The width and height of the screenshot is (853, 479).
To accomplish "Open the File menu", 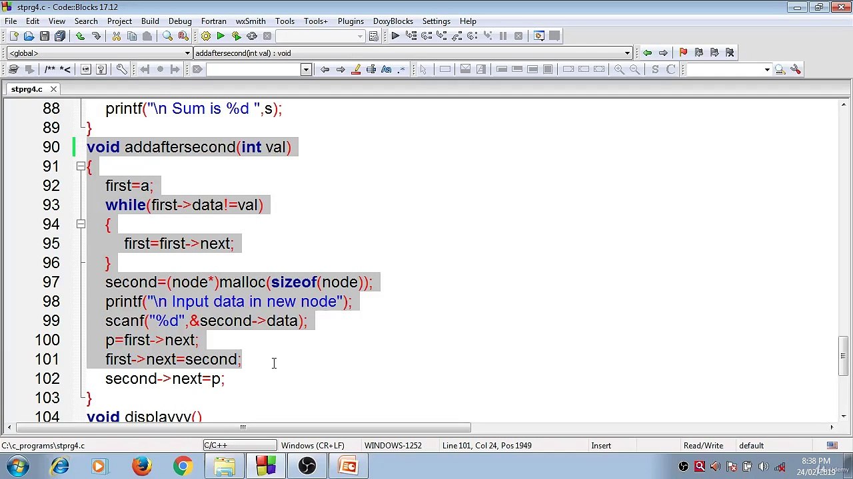I will click(11, 21).
